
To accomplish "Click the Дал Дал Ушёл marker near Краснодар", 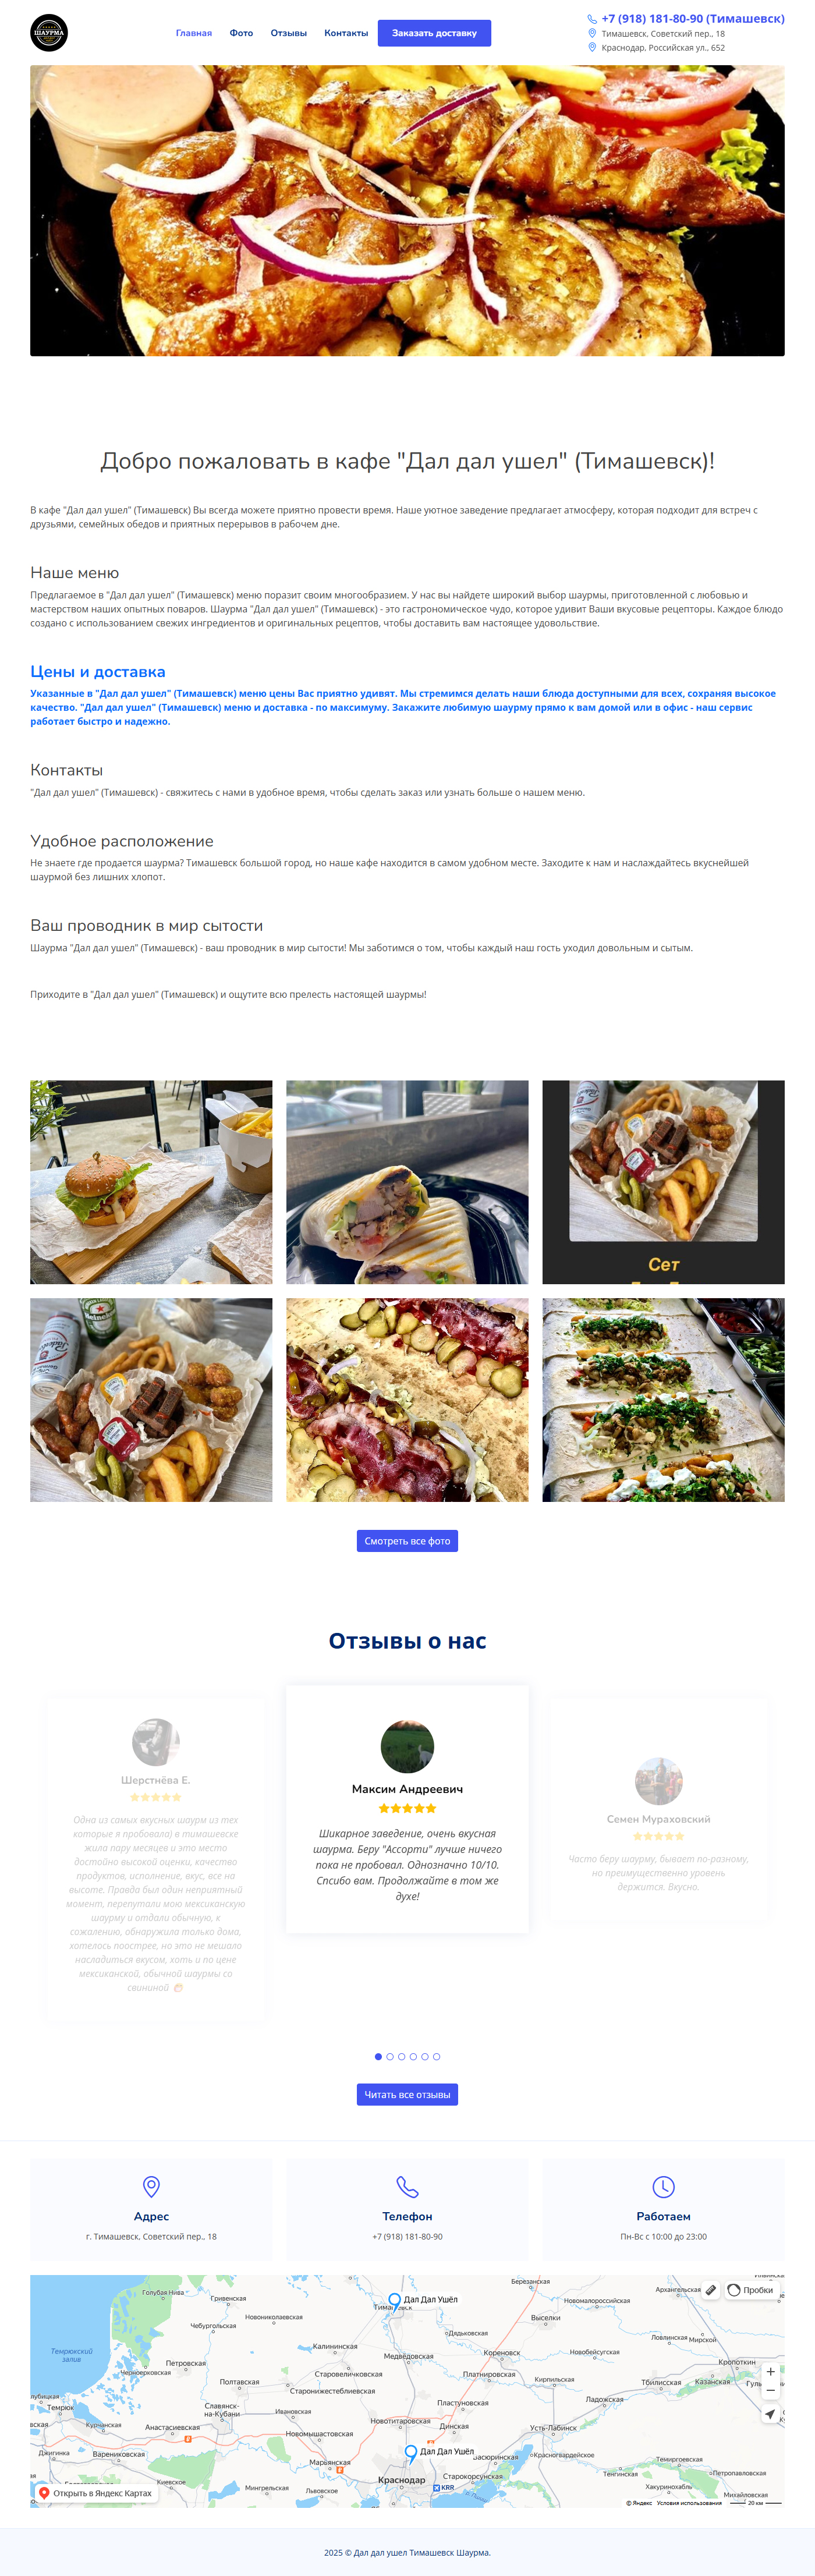I will tap(411, 2452).
